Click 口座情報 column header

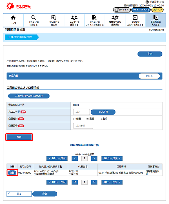pyautogui.click(x=121, y=167)
